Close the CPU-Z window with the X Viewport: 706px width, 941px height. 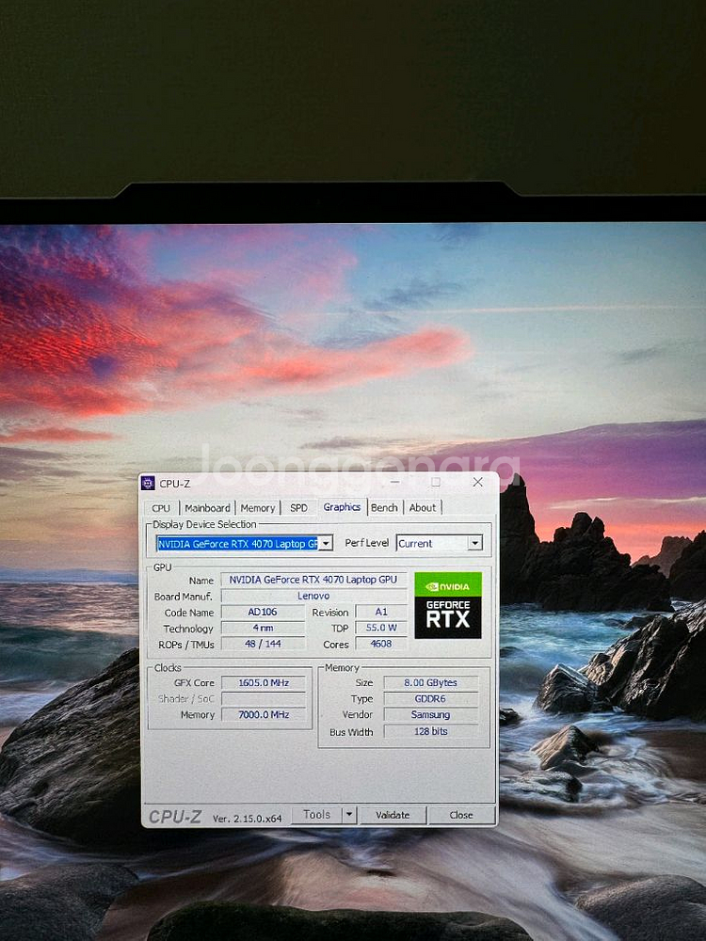477,482
